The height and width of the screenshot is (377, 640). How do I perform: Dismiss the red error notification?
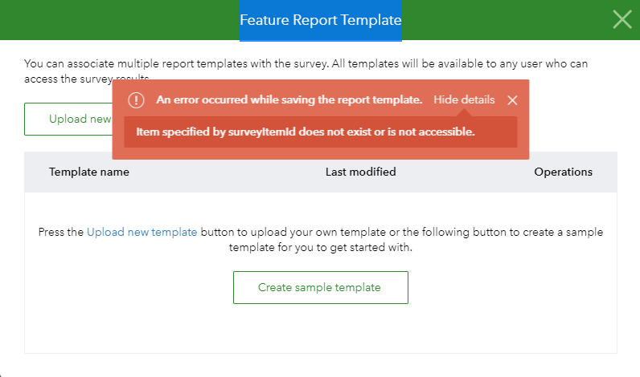[x=512, y=100]
